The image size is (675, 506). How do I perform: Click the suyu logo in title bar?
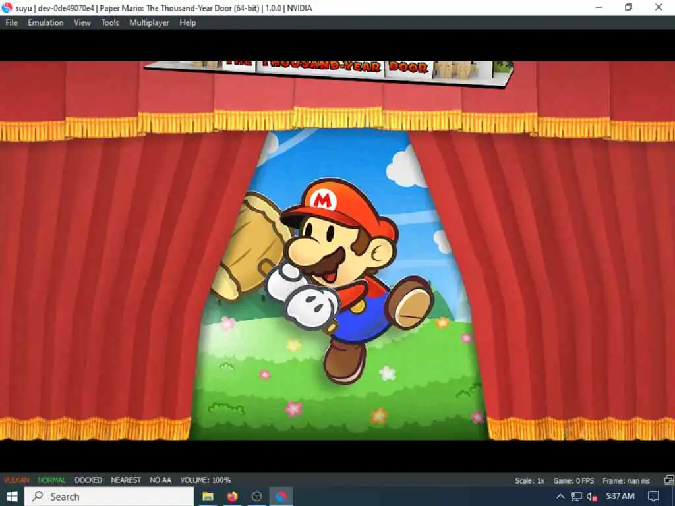[x=7, y=7]
